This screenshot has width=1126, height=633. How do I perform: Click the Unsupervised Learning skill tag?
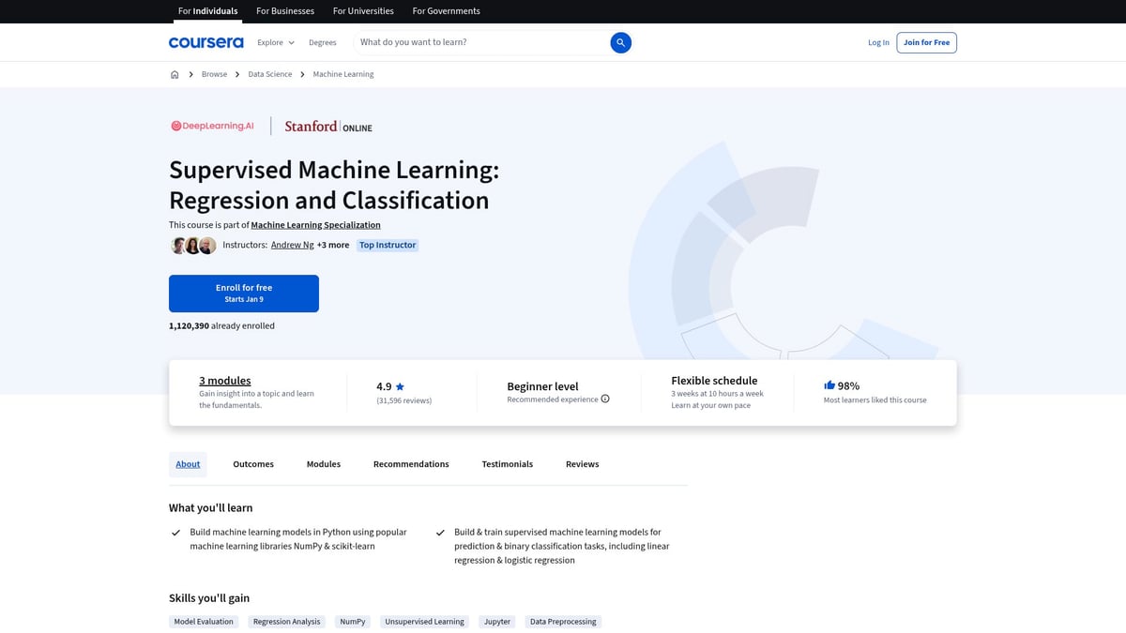tap(424, 622)
